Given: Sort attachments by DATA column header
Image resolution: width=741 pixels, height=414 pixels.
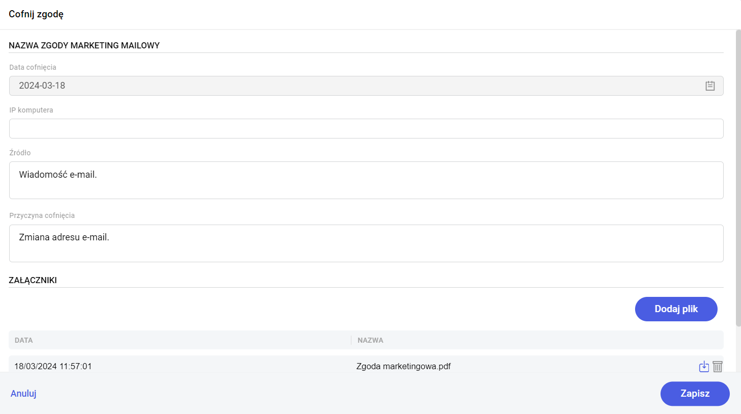Looking at the screenshot, I should pos(24,340).
